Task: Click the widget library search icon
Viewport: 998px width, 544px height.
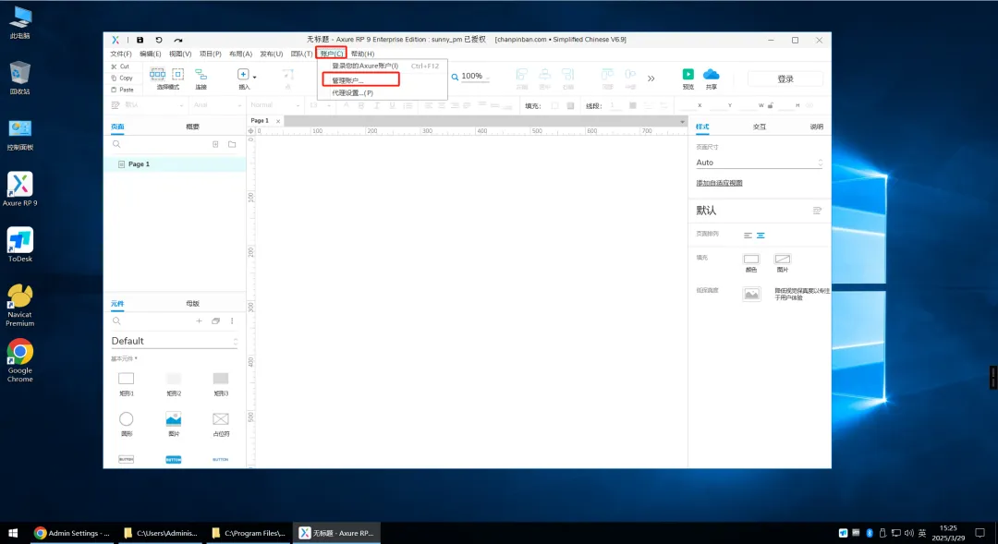Action: pyautogui.click(x=116, y=321)
